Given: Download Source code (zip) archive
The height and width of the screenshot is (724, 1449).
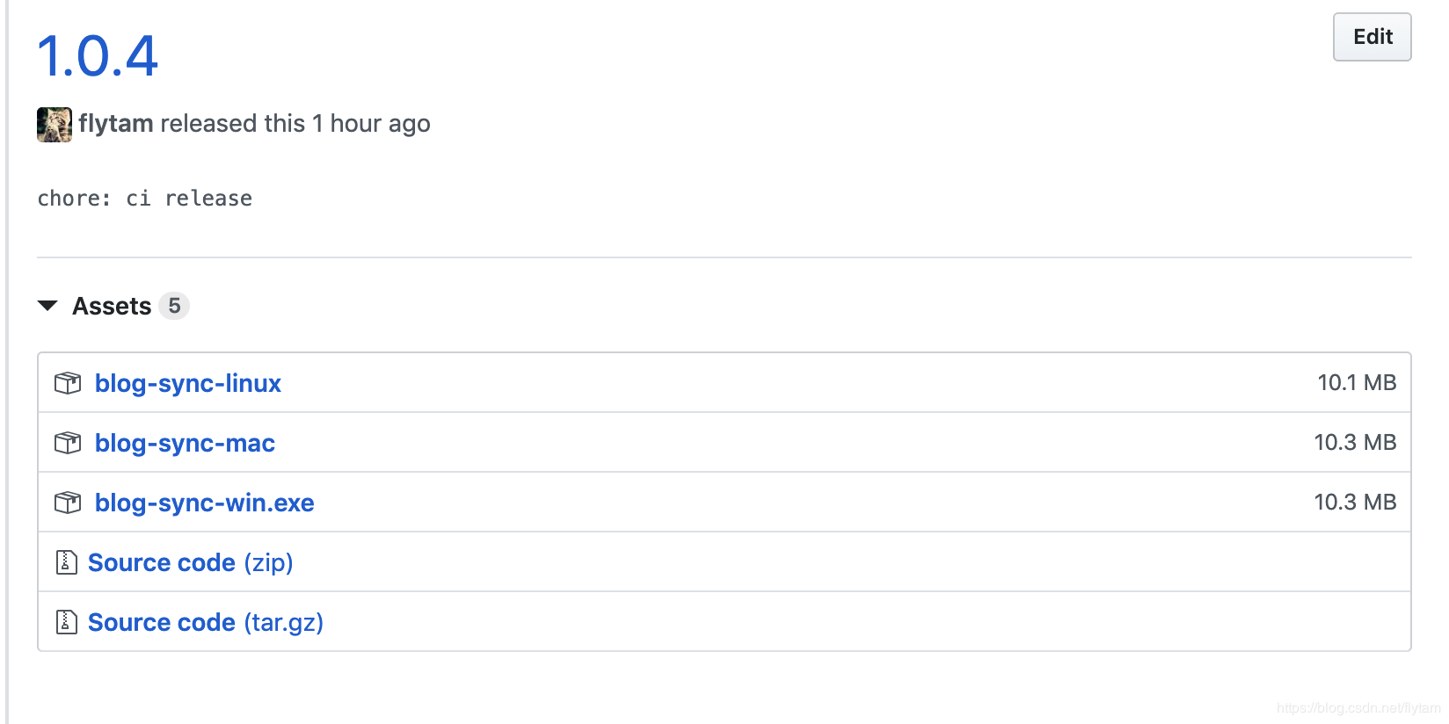Looking at the screenshot, I should (191, 562).
